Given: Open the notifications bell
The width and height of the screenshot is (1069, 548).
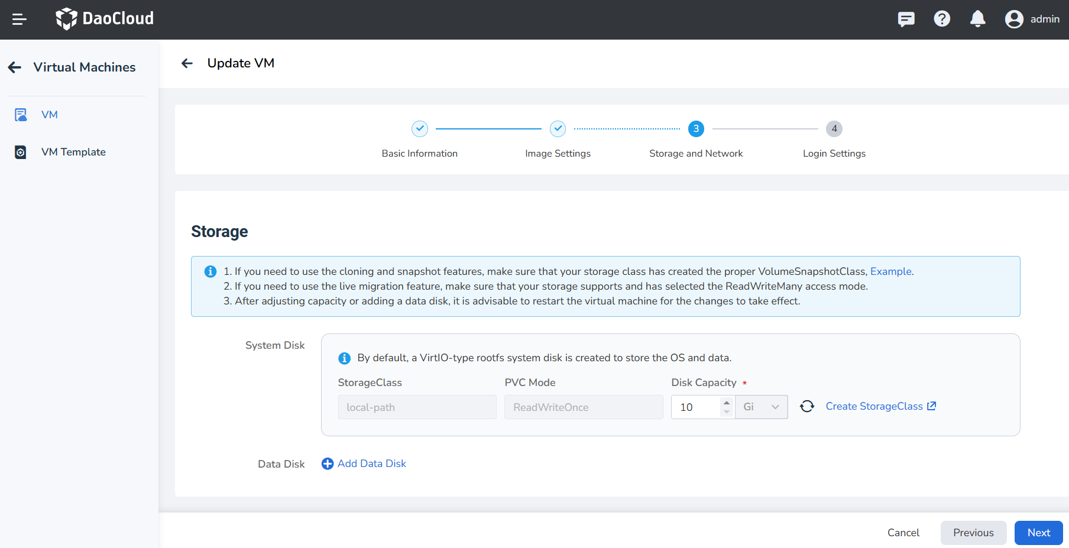Looking at the screenshot, I should 978,19.
